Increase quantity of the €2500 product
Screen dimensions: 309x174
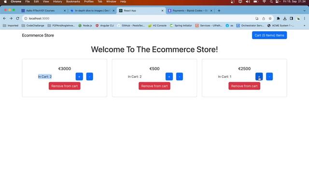(259, 76)
